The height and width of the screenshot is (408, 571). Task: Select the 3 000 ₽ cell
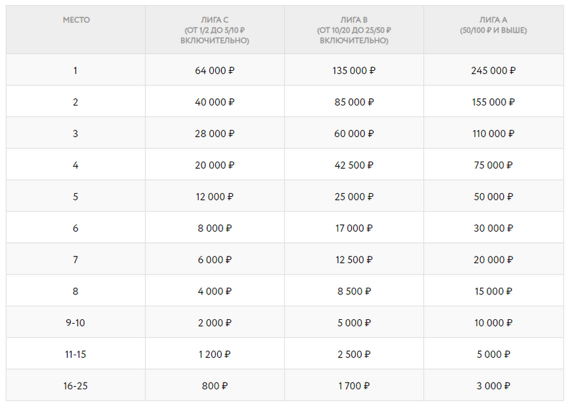[493, 385]
